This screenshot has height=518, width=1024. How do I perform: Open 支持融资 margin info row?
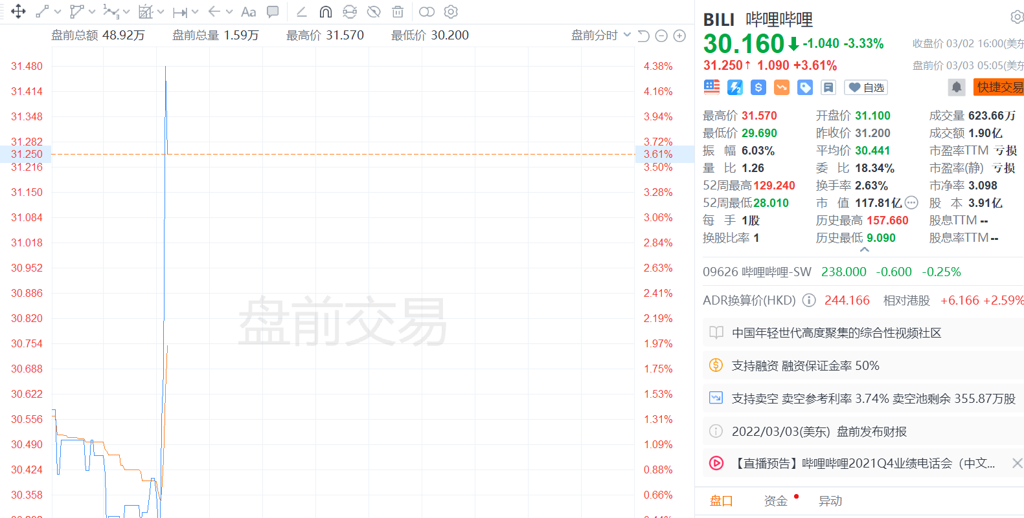pos(863,365)
